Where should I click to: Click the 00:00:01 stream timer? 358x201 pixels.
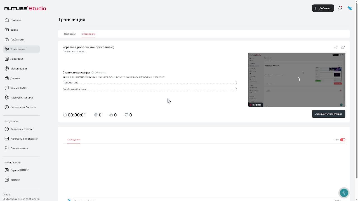point(74,115)
